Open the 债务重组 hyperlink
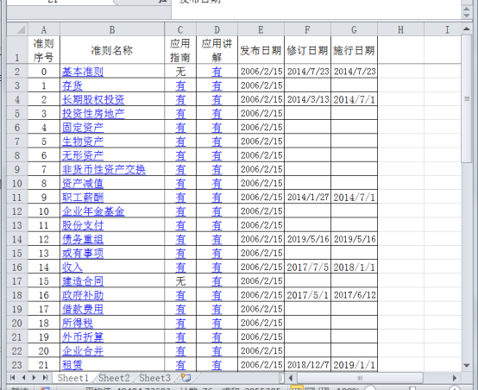The height and width of the screenshot is (390, 478). 83,239
